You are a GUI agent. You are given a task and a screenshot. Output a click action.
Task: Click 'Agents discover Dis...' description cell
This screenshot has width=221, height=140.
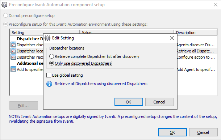click(x=196, y=45)
